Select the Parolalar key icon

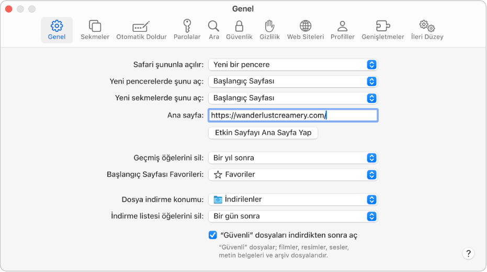187,29
